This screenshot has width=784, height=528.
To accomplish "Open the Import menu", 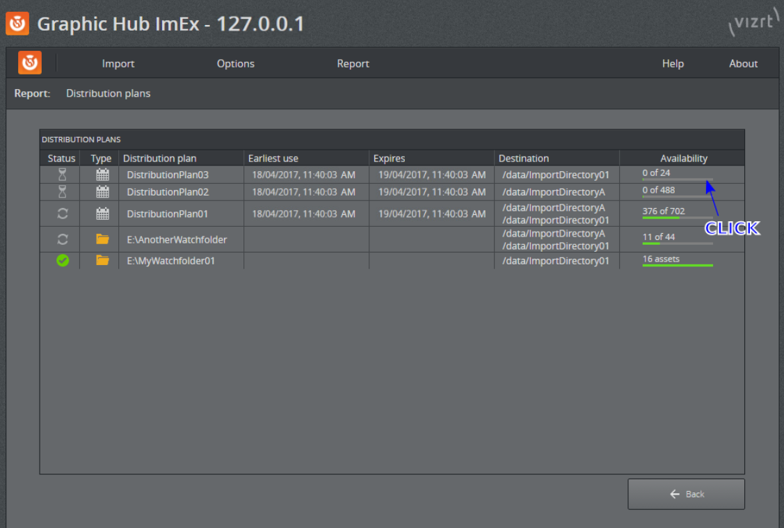I will (118, 63).
